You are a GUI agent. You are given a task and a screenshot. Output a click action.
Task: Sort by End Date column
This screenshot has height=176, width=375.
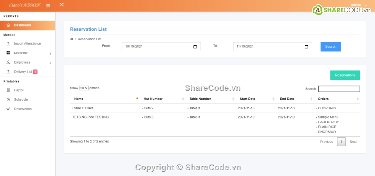[x=294, y=99]
